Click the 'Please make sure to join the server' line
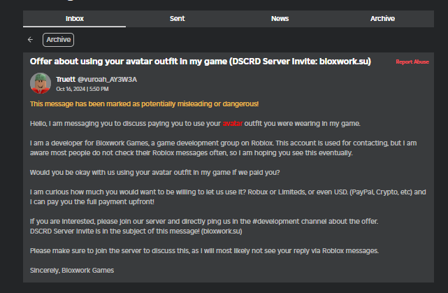 pyautogui.click(x=204, y=251)
